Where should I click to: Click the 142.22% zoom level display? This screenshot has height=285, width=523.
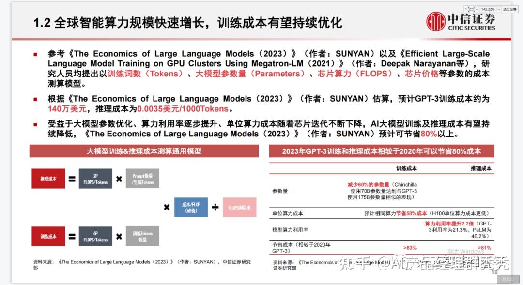click(488, 9)
